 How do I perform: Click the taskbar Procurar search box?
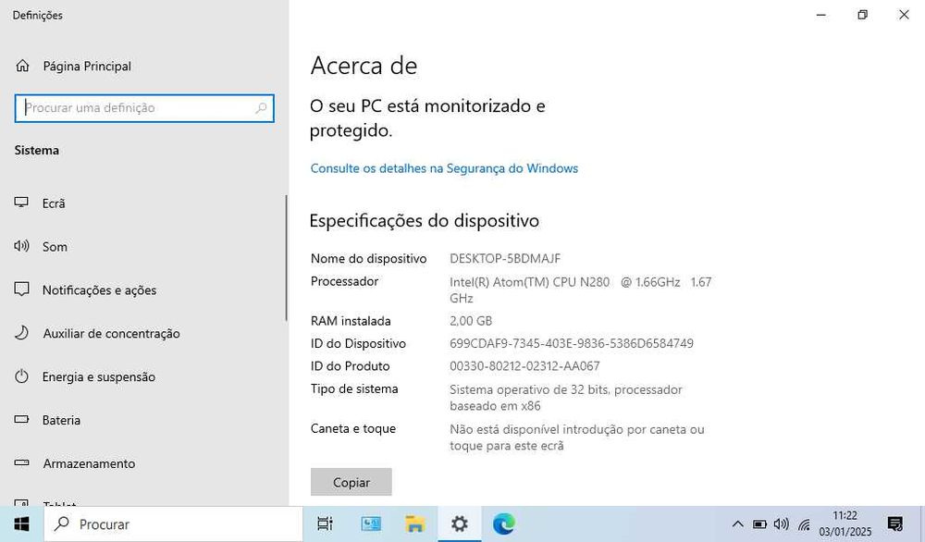174,524
